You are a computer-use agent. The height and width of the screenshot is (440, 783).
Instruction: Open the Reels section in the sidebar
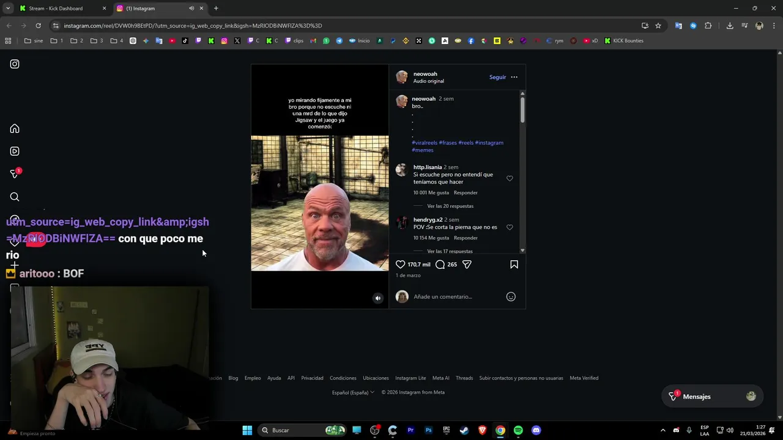coord(15,152)
